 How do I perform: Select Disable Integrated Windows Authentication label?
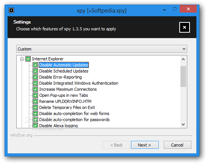(x=79, y=83)
